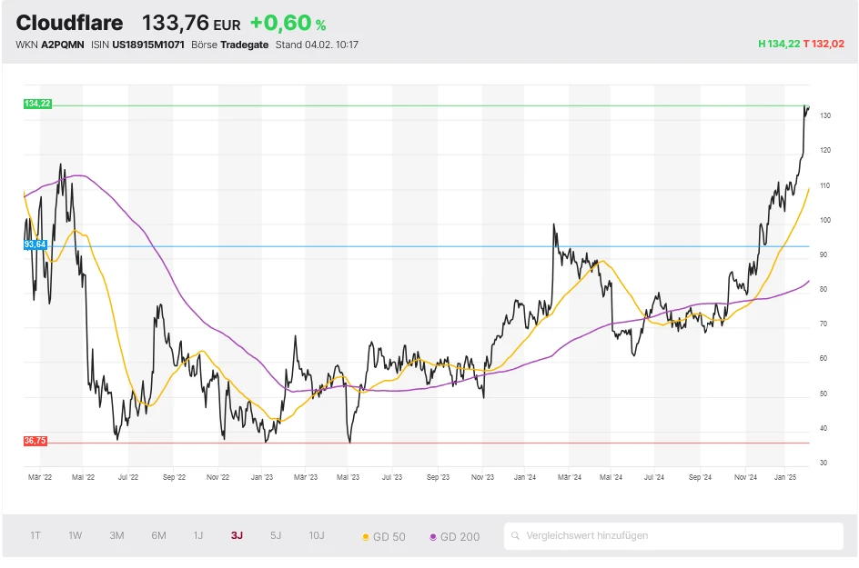The image size is (859, 568).
Task: Click the magnifier icon in comparison search
Action: (x=516, y=536)
